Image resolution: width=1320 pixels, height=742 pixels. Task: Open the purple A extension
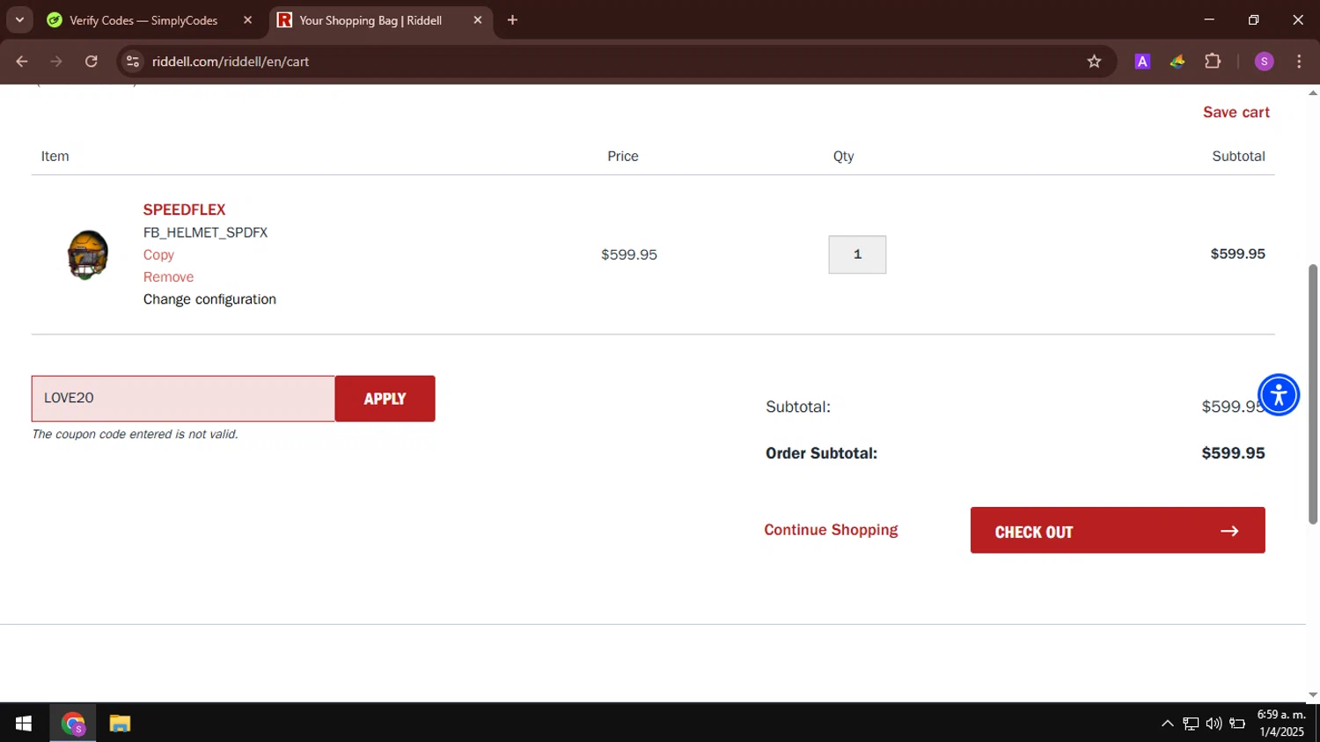pyautogui.click(x=1142, y=62)
